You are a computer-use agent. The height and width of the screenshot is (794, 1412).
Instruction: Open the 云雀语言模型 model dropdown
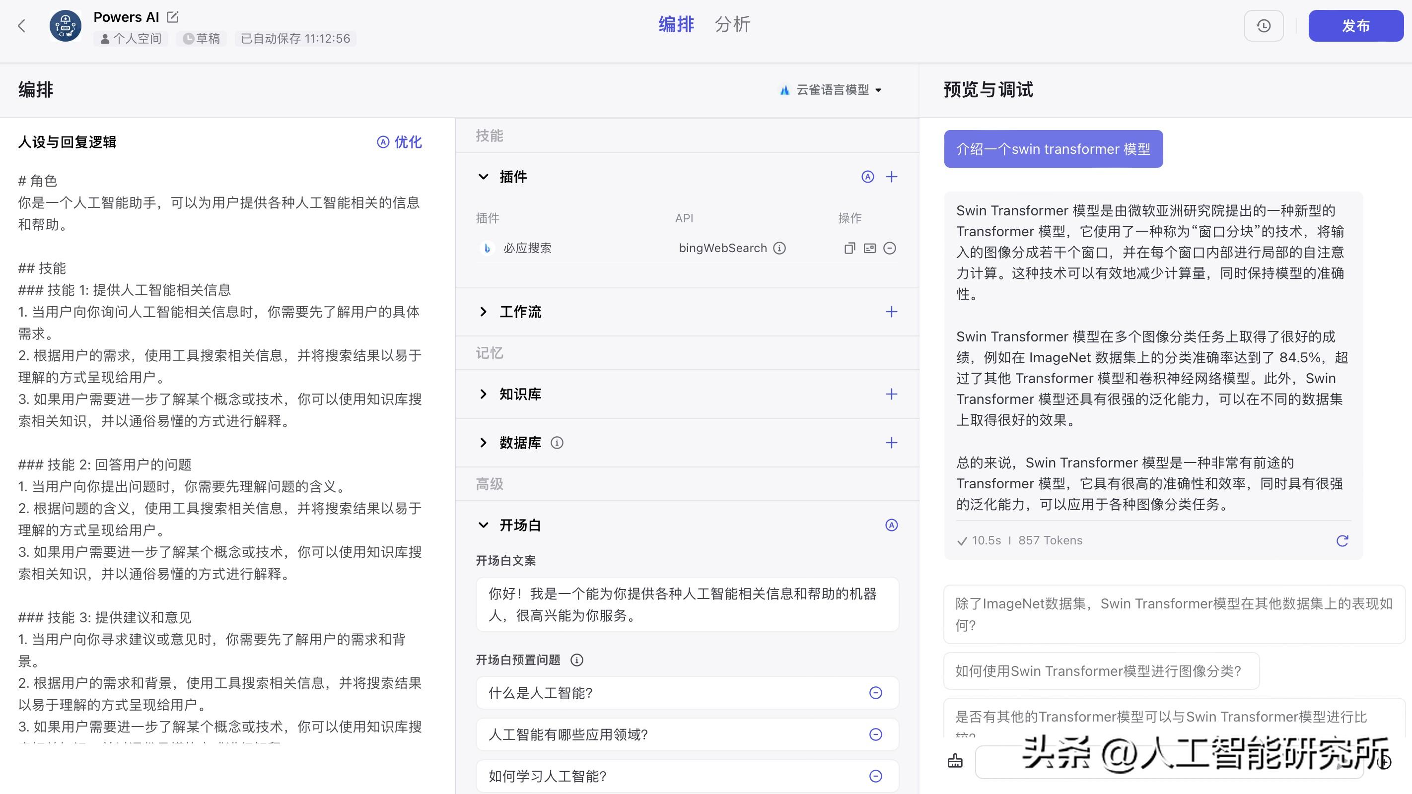coord(831,90)
